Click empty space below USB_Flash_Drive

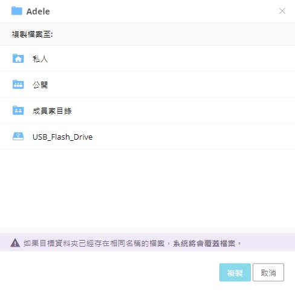point(147,189)
